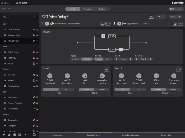The width and height of the screenshot is (185, 138).
Task: Select insert 1 node in routing diagram
Action: [x=103, y=36]
